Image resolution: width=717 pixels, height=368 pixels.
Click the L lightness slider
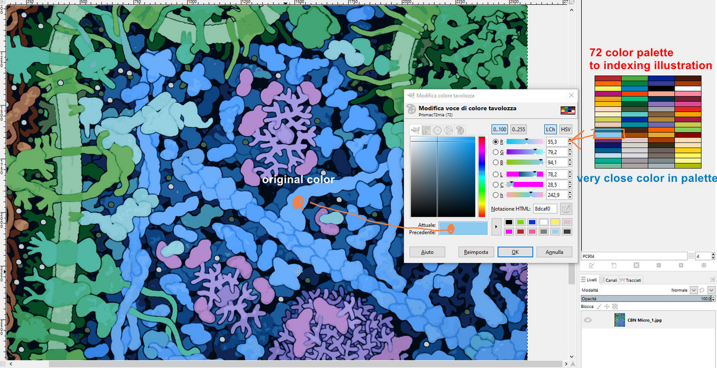point(525,174)
